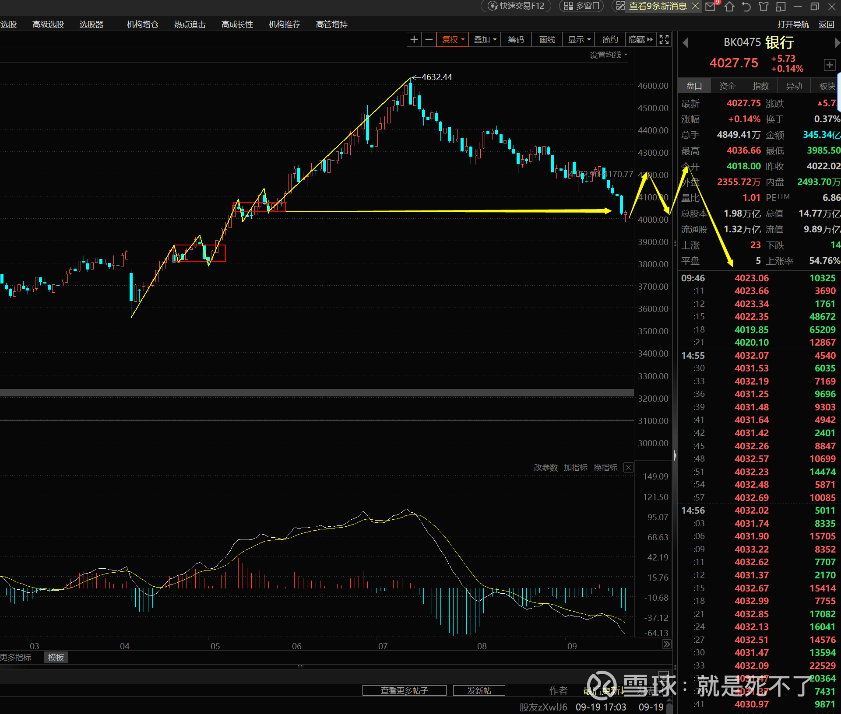Image resolution: width=841 pixels, height=714 pixels.
Task: Zoom in chart with plus icon
Action: pos(414,40)
